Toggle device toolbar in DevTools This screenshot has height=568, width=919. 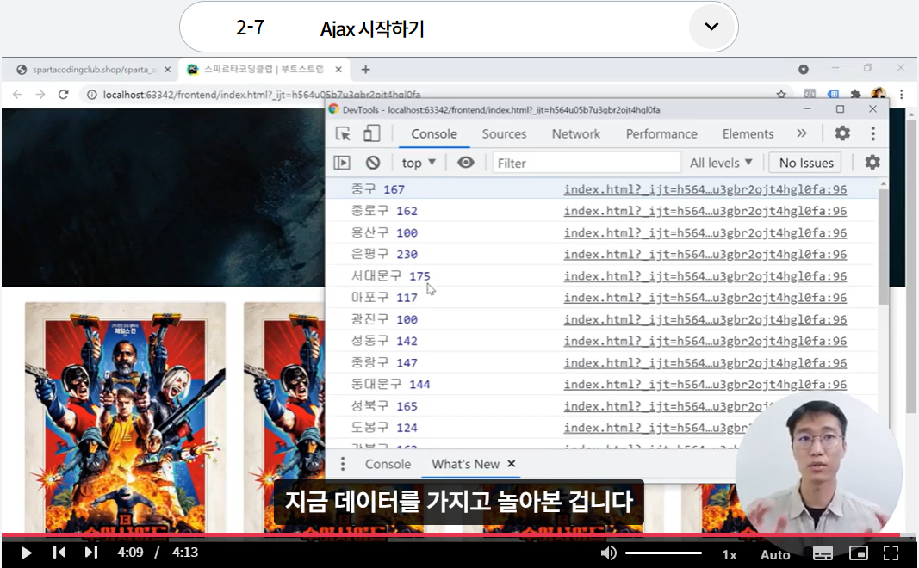click(371, 133)
